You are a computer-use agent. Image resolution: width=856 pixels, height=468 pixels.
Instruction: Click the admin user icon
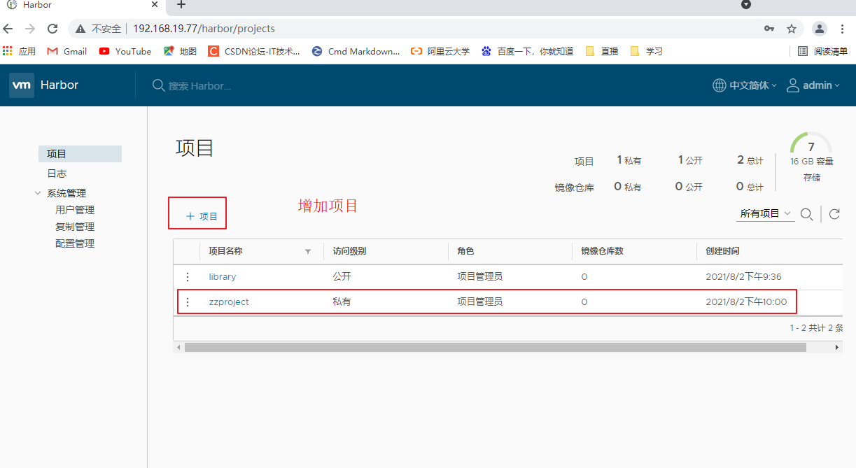[x=793, y=85]
